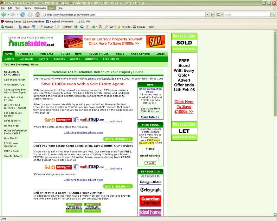Image resolution: width=277 pixels, height=221 pixels.
Task: Follow the Landlords link in intro sentence
Action: [x=108, y=79]
